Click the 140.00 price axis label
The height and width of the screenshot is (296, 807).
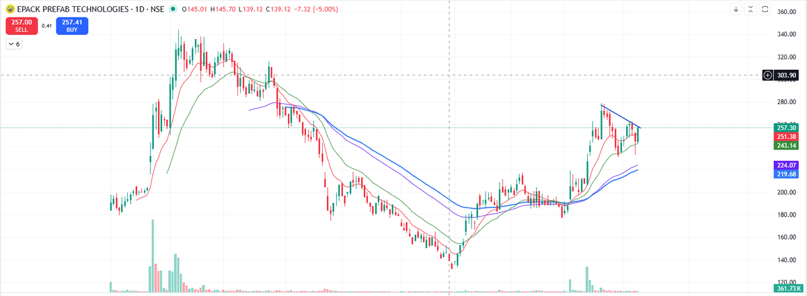(787, 260)
